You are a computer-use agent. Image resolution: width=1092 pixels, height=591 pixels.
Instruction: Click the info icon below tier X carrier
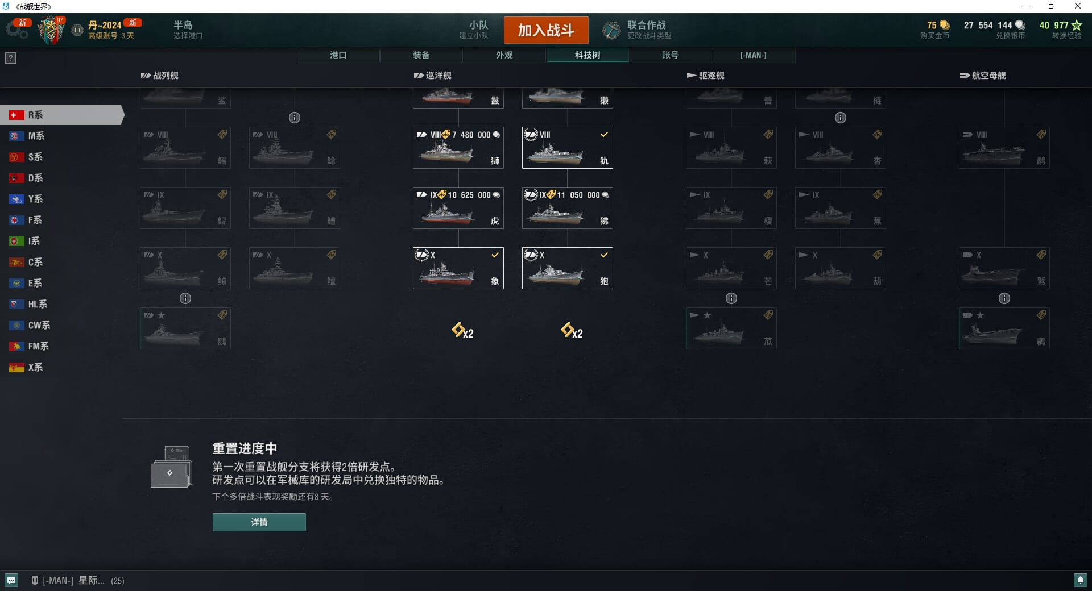point(1004,298)
